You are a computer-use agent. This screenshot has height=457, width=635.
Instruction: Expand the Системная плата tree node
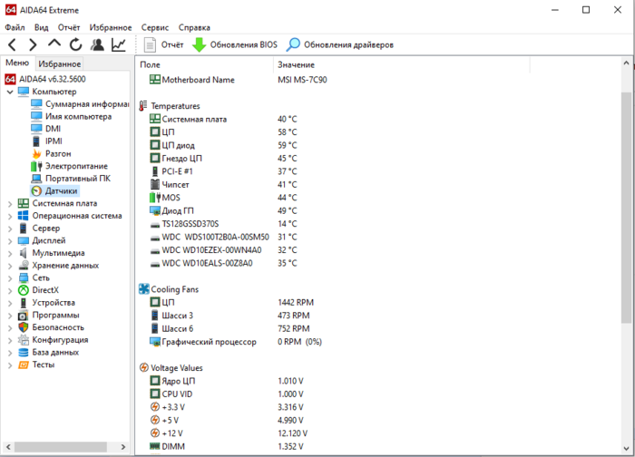[10, 204]
